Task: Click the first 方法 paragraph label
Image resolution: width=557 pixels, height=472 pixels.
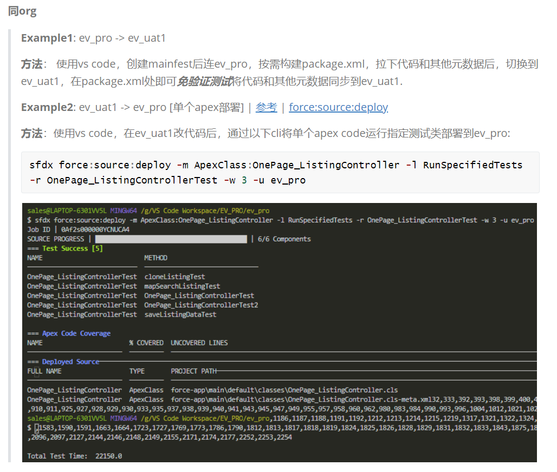Action: tap(31, 63)
